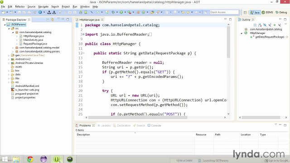Click the upload arrow toolbar icon

(x=49, y=12)
